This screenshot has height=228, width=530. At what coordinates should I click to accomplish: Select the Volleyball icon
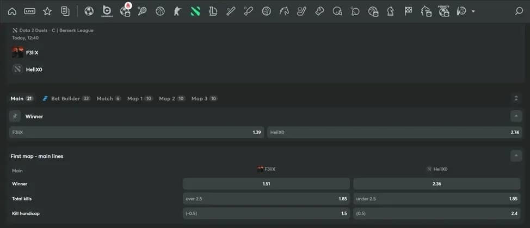tap(266, 11)
